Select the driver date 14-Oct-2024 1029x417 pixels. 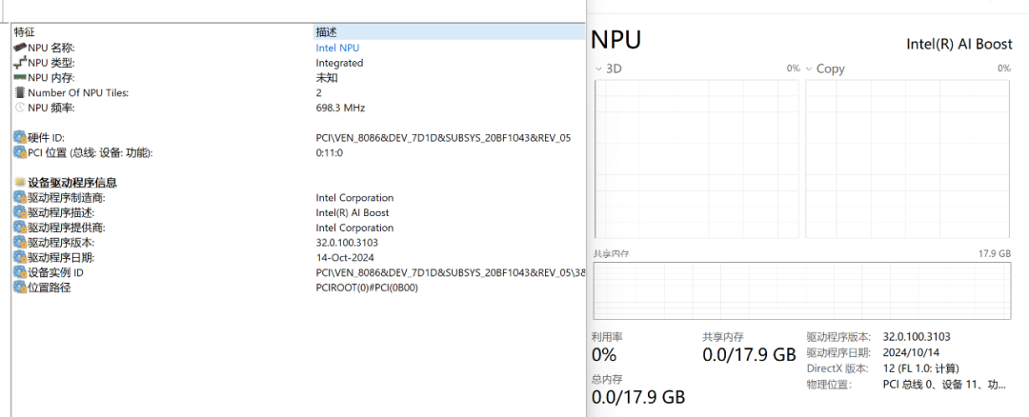345,258
